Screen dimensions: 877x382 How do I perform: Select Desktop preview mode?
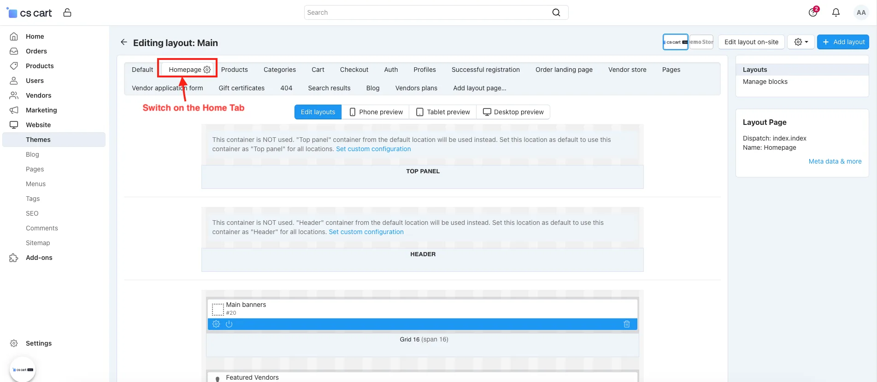click(513, 112)
